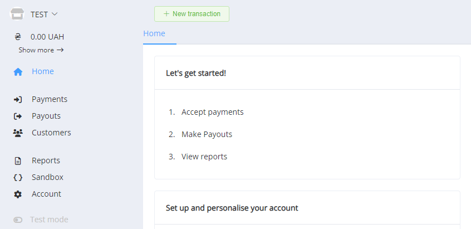Click the Customers people icon
Viewport: 471px width, 229px height.
coord(18,133)
